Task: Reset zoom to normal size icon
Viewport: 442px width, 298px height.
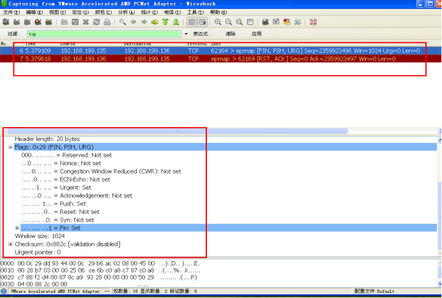Action: pos(239,22)
